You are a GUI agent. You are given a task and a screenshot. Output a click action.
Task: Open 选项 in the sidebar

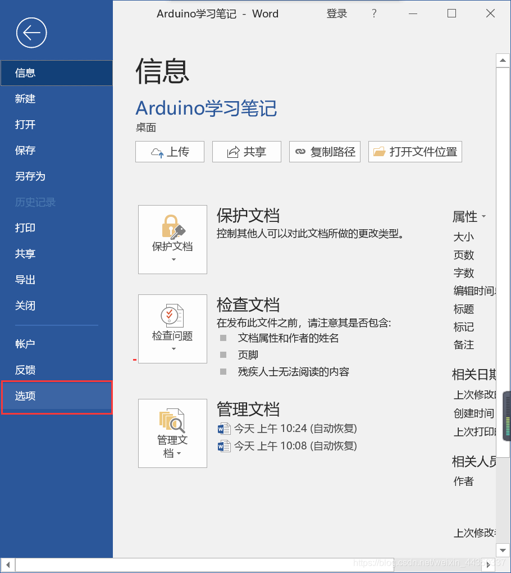(57, 396)
